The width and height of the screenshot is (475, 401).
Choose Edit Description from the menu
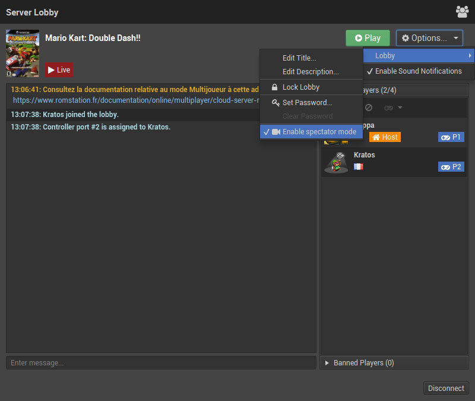pyautogui.click(x=310, y=72)
